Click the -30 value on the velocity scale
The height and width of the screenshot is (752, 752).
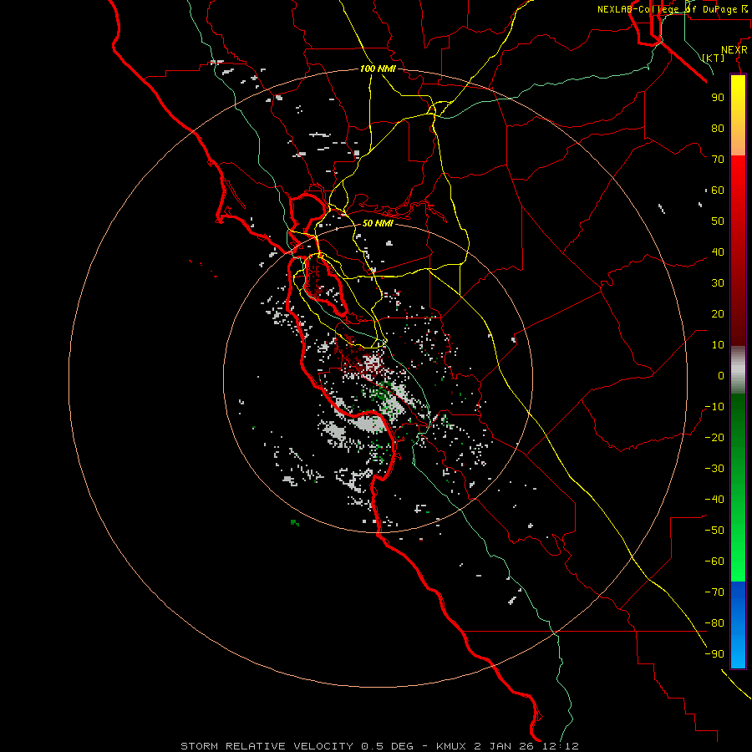pos(714,469)
